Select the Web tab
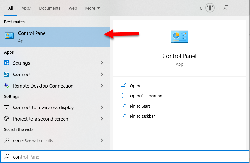The height and width of the screenshot is (163, 250). coord(73,8)
